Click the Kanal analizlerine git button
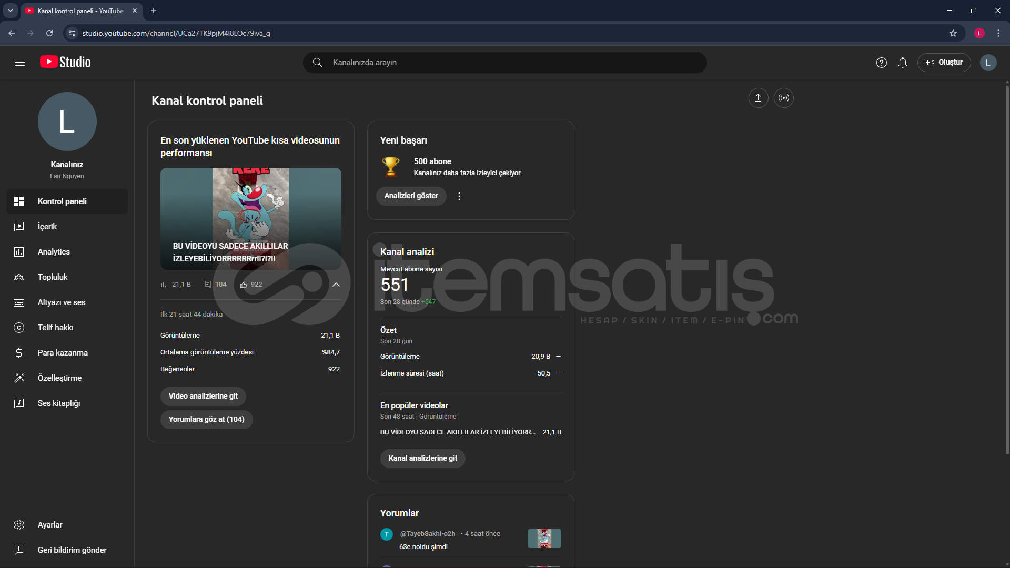This screenshot has height=568, width=1010. coord(422,458)
